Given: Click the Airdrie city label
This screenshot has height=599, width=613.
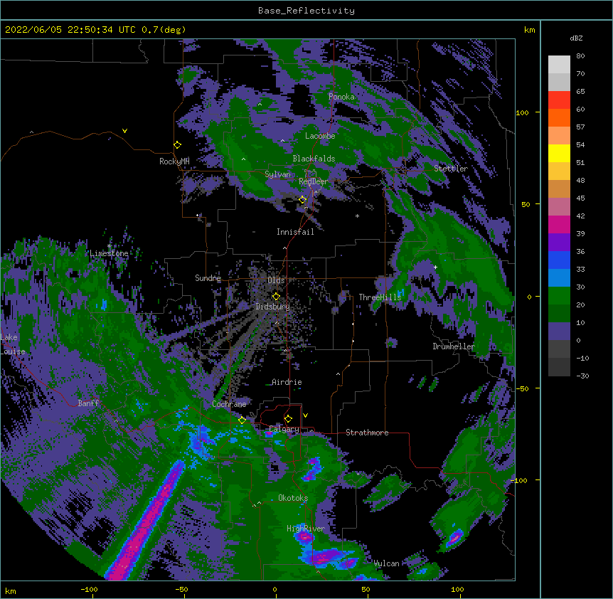Looking at the screenshot, I should click(287, 382).
